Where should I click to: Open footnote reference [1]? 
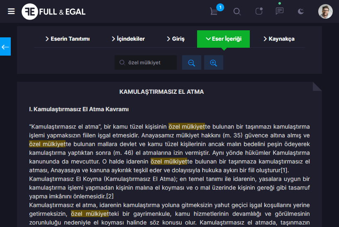(x=284, y=171)
